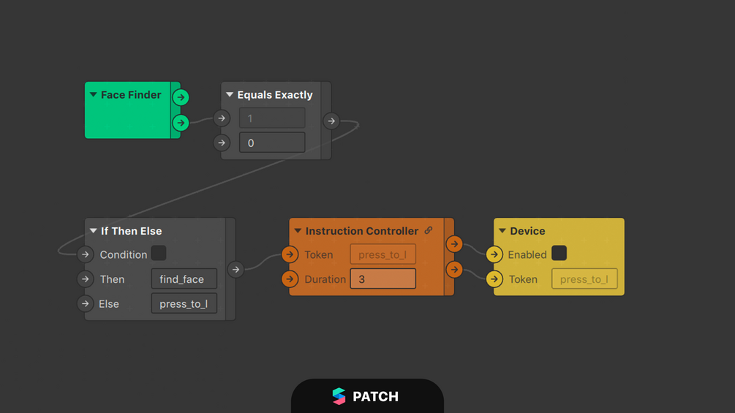The height and width of the screenshot is (413, 735).
Task: Click the Device Enabled input port
Action: [494, 254]
